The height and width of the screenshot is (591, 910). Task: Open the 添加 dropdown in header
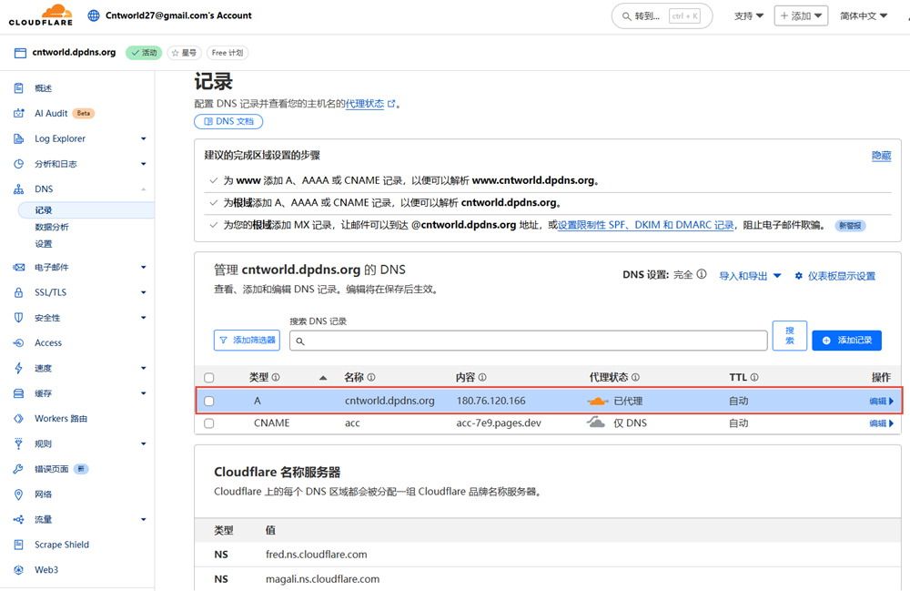coord(801,15)
